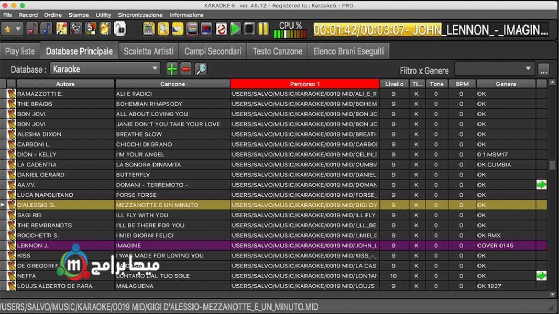Start playback with green play button
Image resolution: width=559 pixels, height=314 pixels.
click(x=235, y=29)
